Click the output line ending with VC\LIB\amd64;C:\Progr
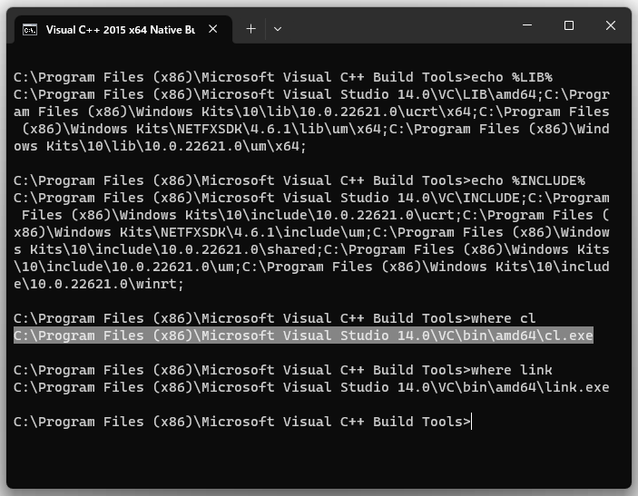Viewport: 638px width, 496px height. coord(311,94)
